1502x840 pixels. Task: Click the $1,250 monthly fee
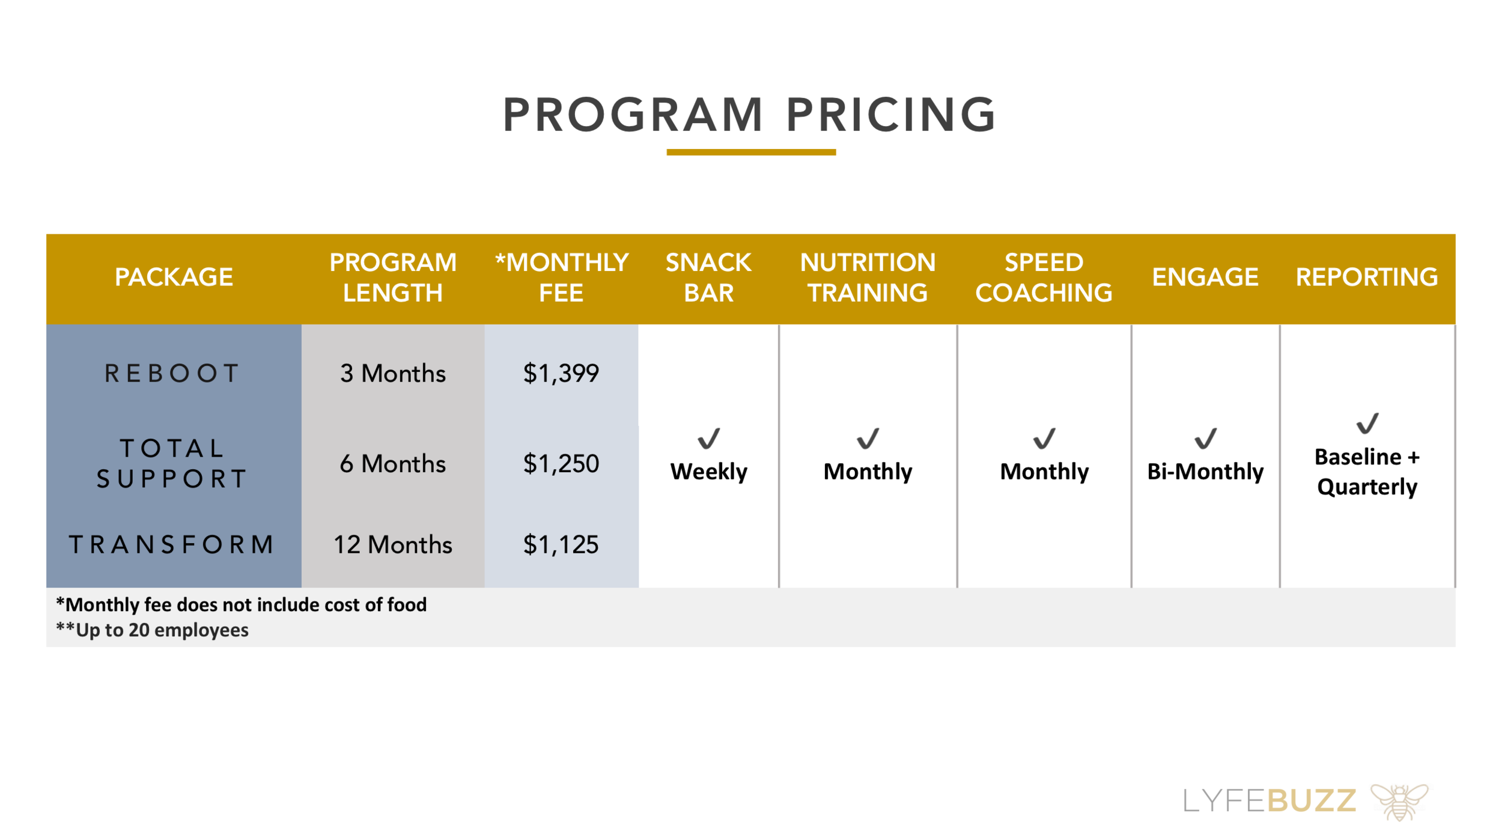point(561,464)
